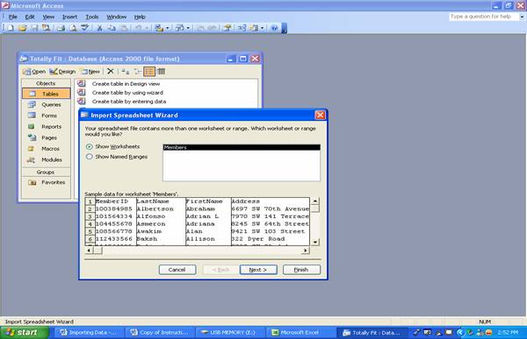Click the New object icon button
The width and height of the screenshot is (527, 339).
point(90,72)
